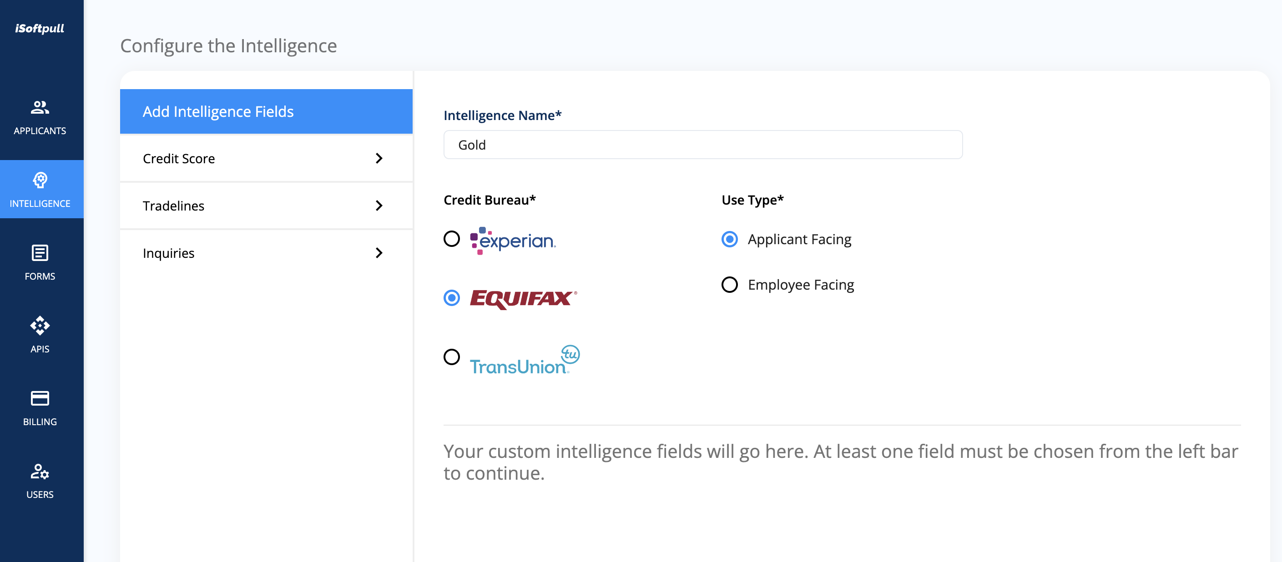Click the Add Intelligence Fields header
This screenshot has height=562, width=1282.
[266, 111]
